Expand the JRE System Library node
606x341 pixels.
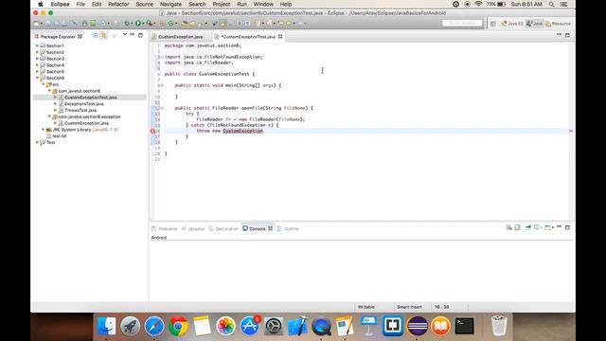[44, 130]
